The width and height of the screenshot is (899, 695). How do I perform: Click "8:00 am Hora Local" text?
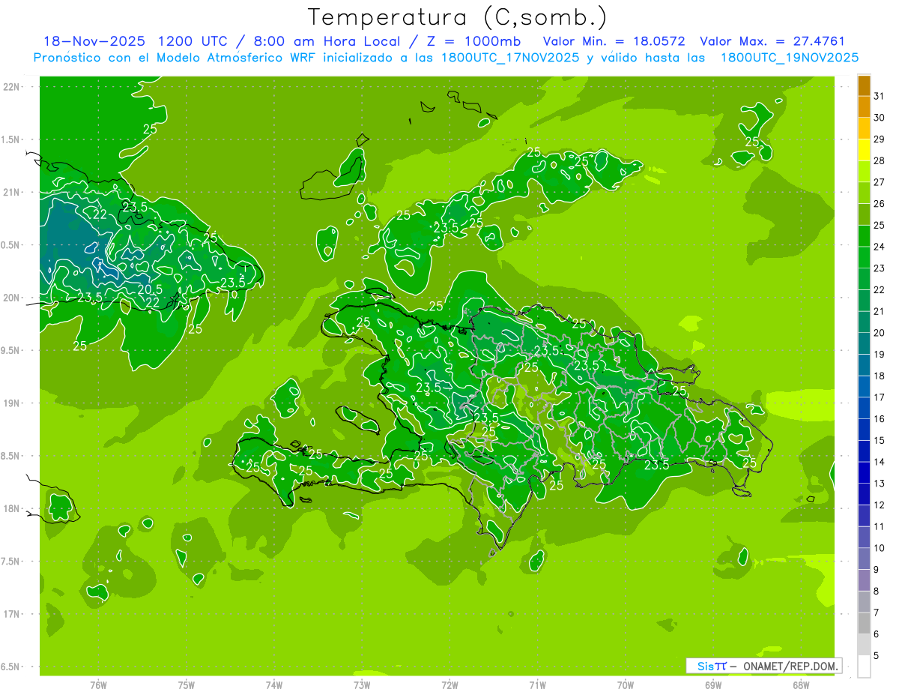(x=327, y=41)
